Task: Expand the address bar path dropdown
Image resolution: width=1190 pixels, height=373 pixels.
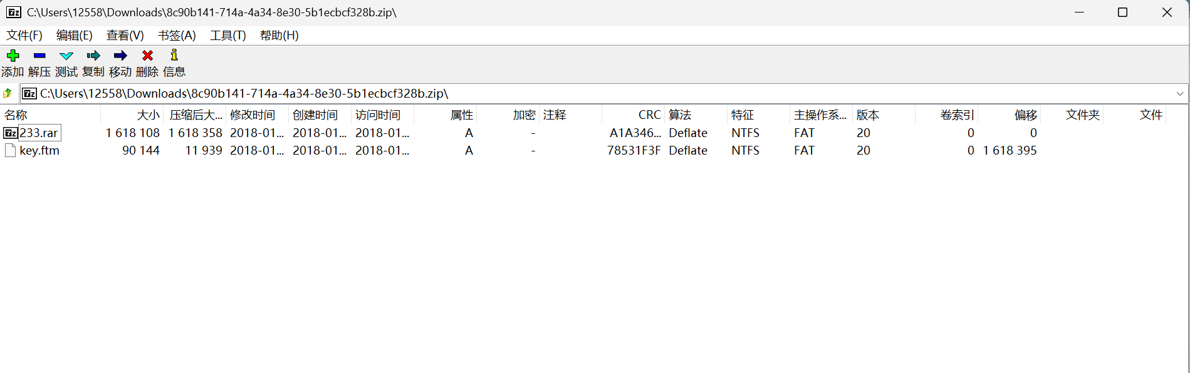Action: point(1180,93)
